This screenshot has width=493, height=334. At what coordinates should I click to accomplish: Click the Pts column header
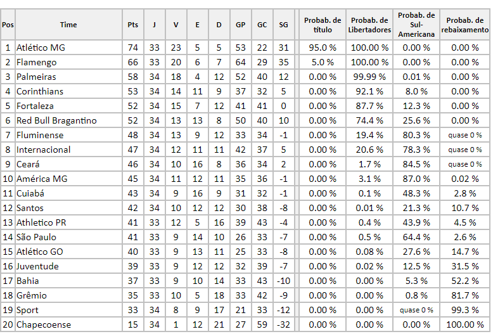132,25
